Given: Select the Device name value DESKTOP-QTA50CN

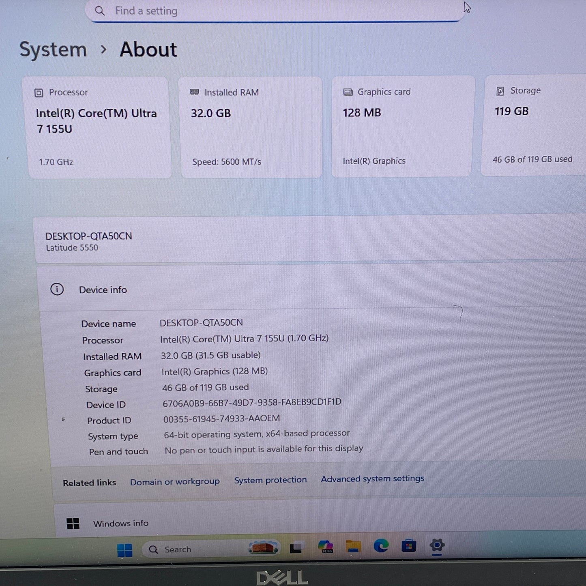Looking at the screenshot, I should pyautogui.click(x=201, y=323).
